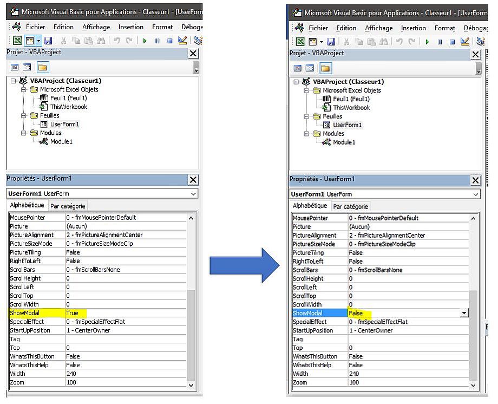This screenshot has width=498, height=404.
Task: Toggle Design mode icon in right window toolbar
Action: tap(464, 42)
